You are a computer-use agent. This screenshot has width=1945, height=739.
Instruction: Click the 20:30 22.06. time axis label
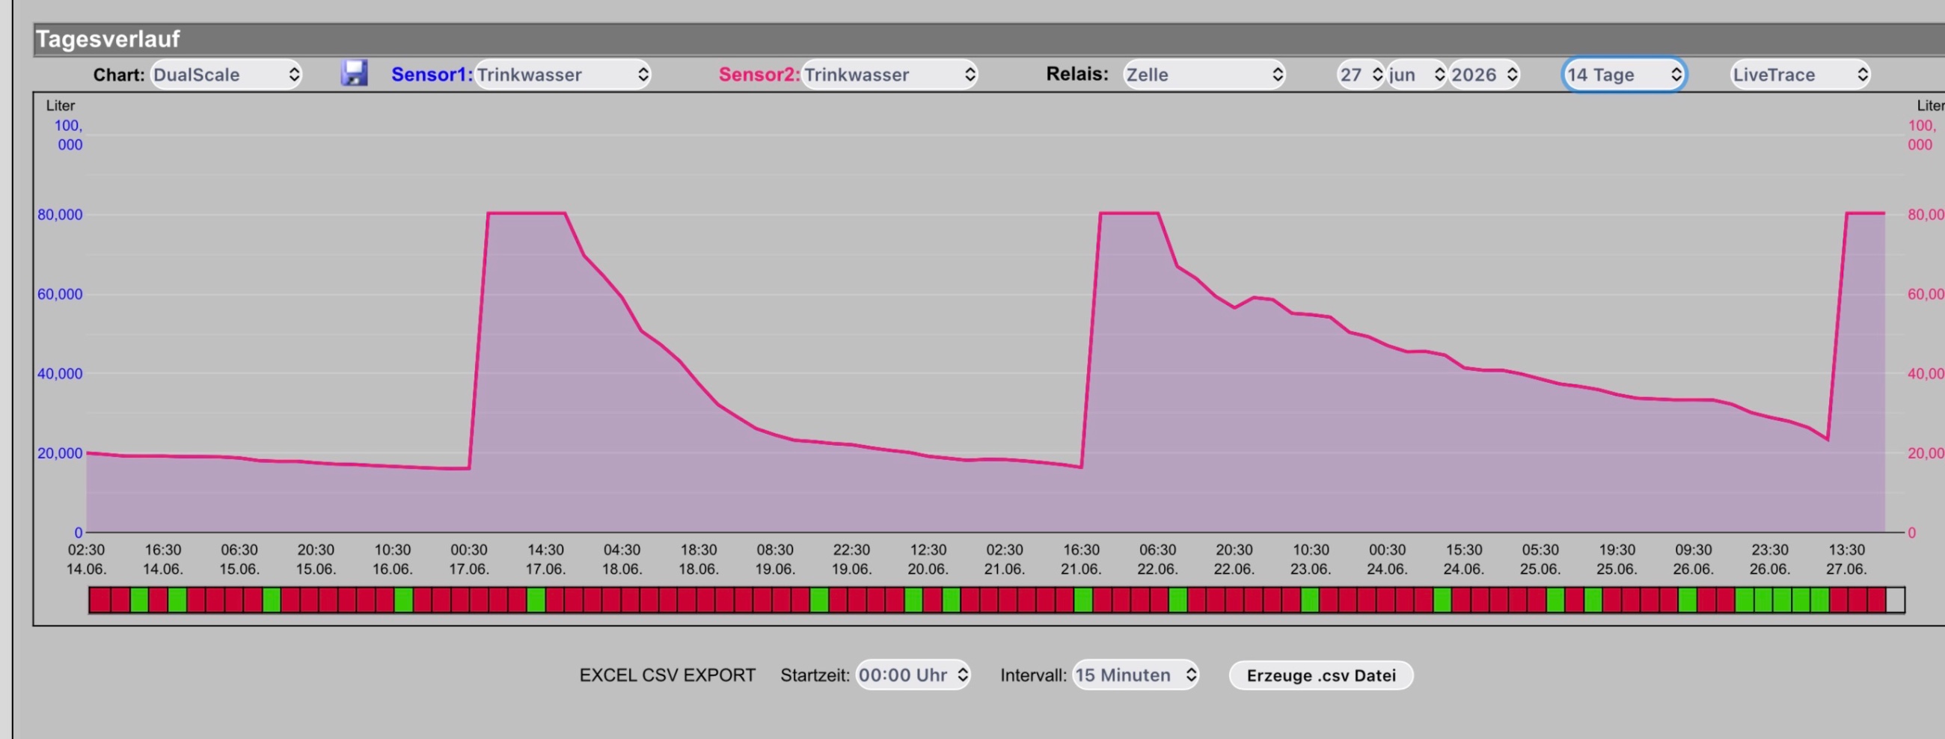tap(1234, 559)
